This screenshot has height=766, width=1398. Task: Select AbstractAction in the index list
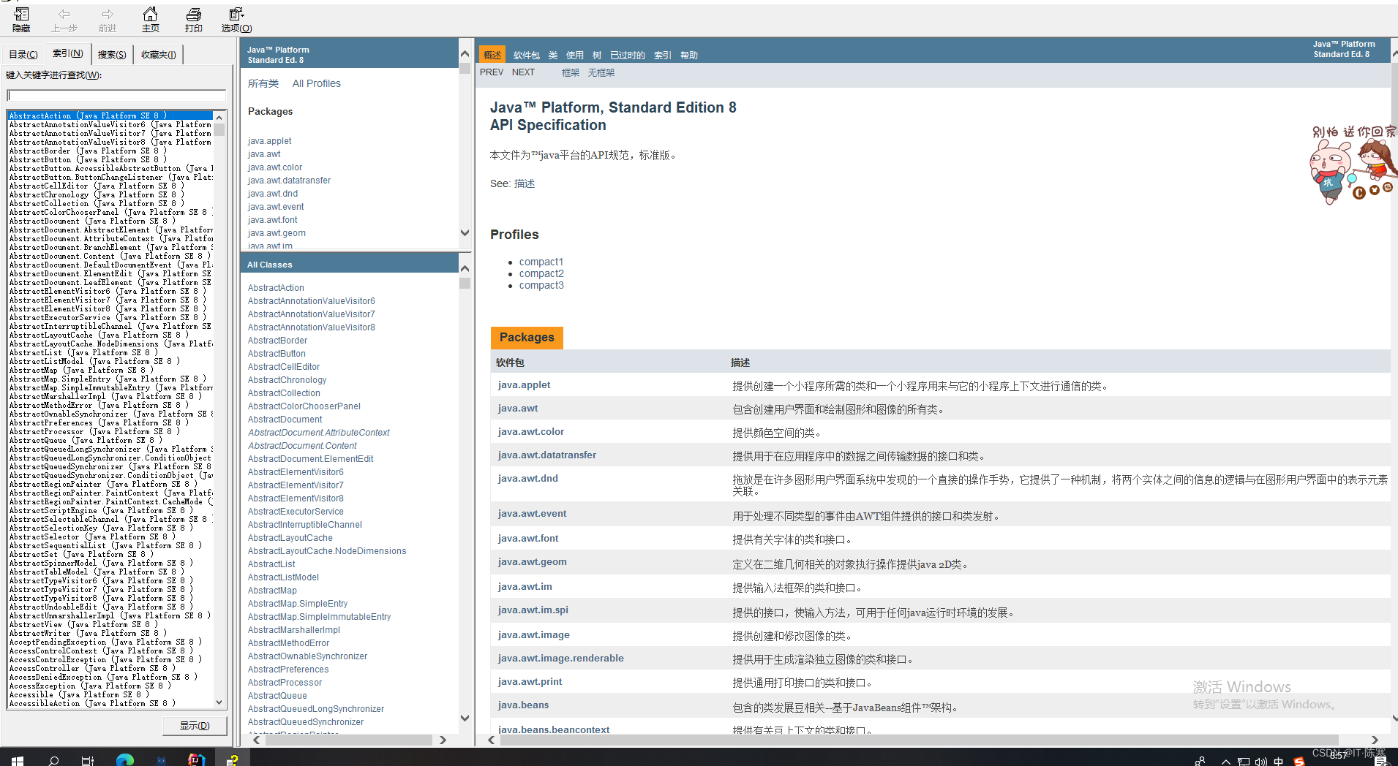point(110,115)
